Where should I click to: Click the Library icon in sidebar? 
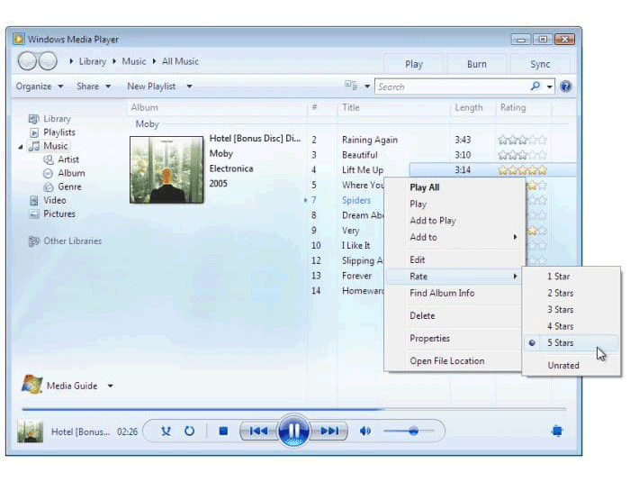pos(34,119)
